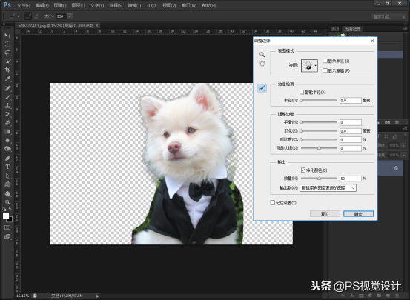Select the Hand tool in toolbox
Viewport: 410px width, 300px height.
pos(7,193)
